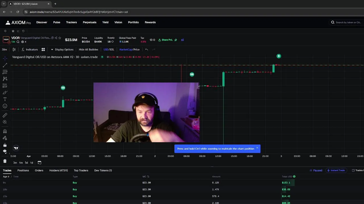Select the crosshair cursor tool

pyautogui.click(x=5, y=58)
